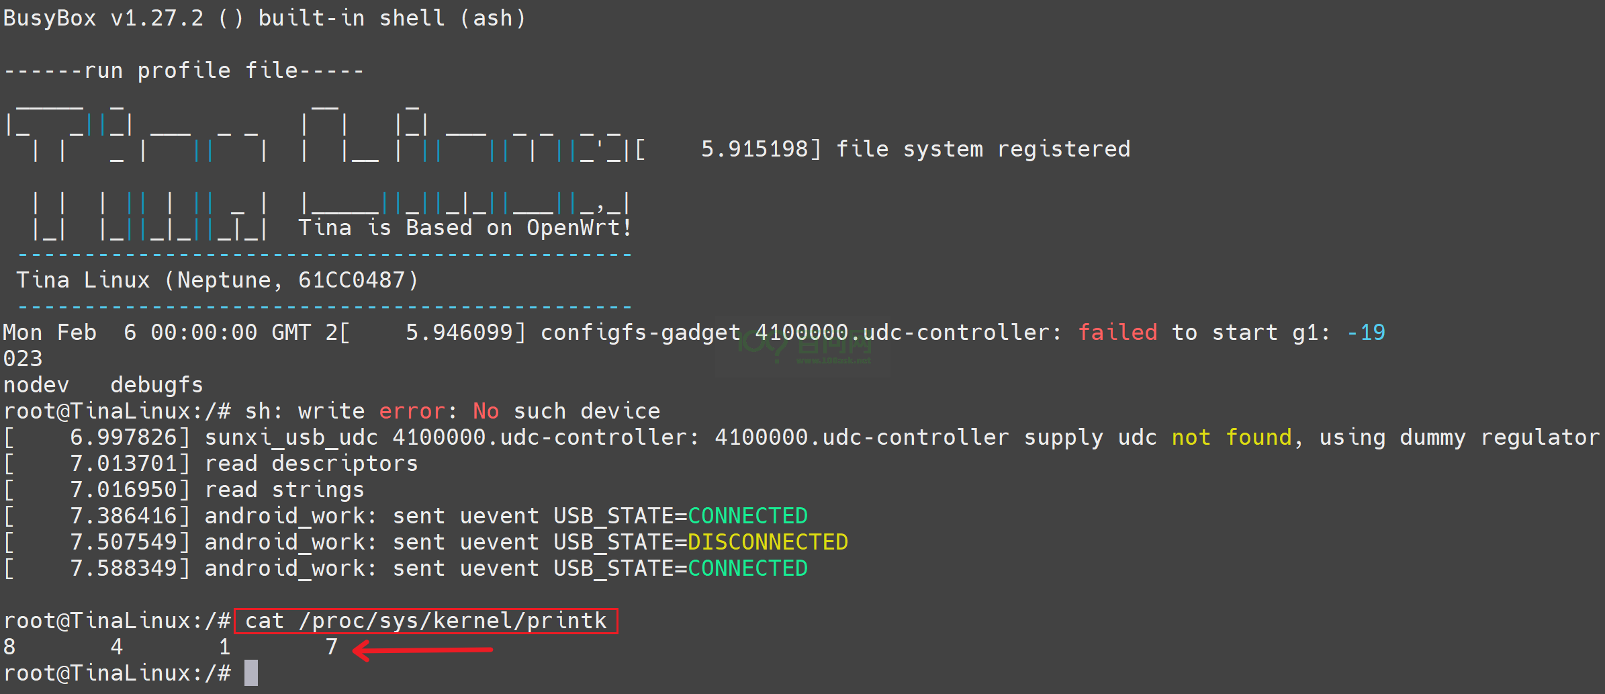Click the "read strings" log message
The width and height of the screenshot is (1605, 694).
(284, 490)
